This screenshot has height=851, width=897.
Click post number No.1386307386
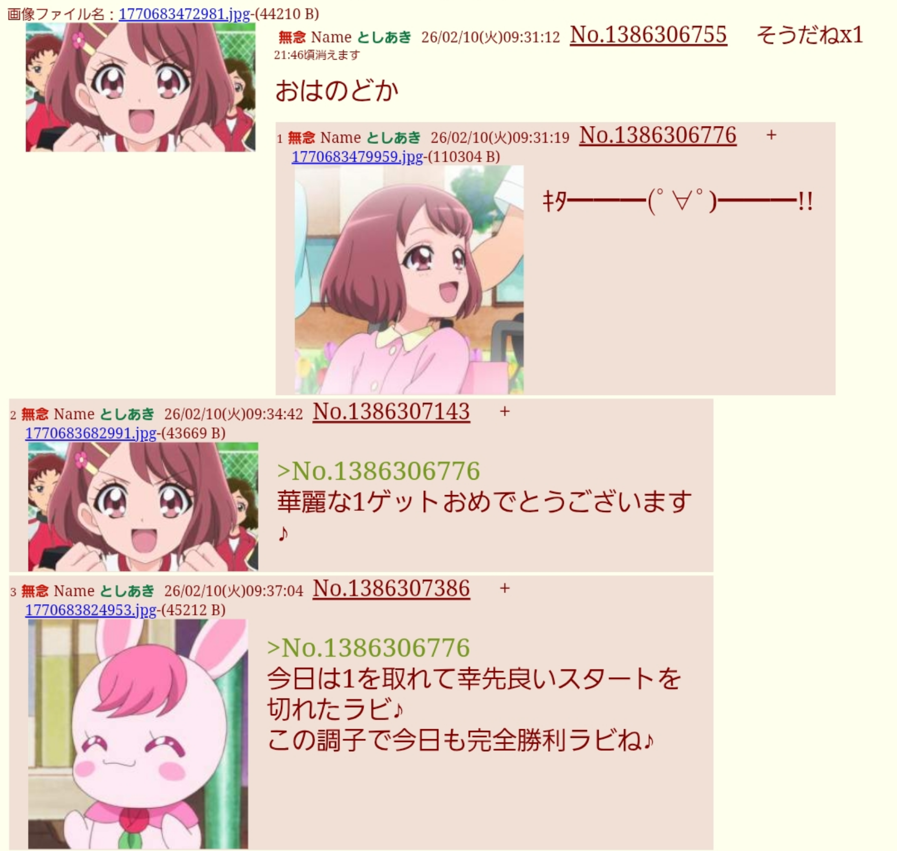(x=391, y=589)
